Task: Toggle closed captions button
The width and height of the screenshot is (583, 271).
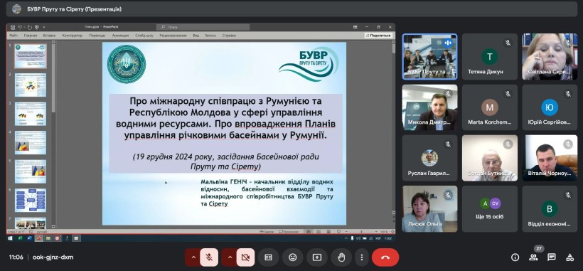Action: click(x=269, y=257)
